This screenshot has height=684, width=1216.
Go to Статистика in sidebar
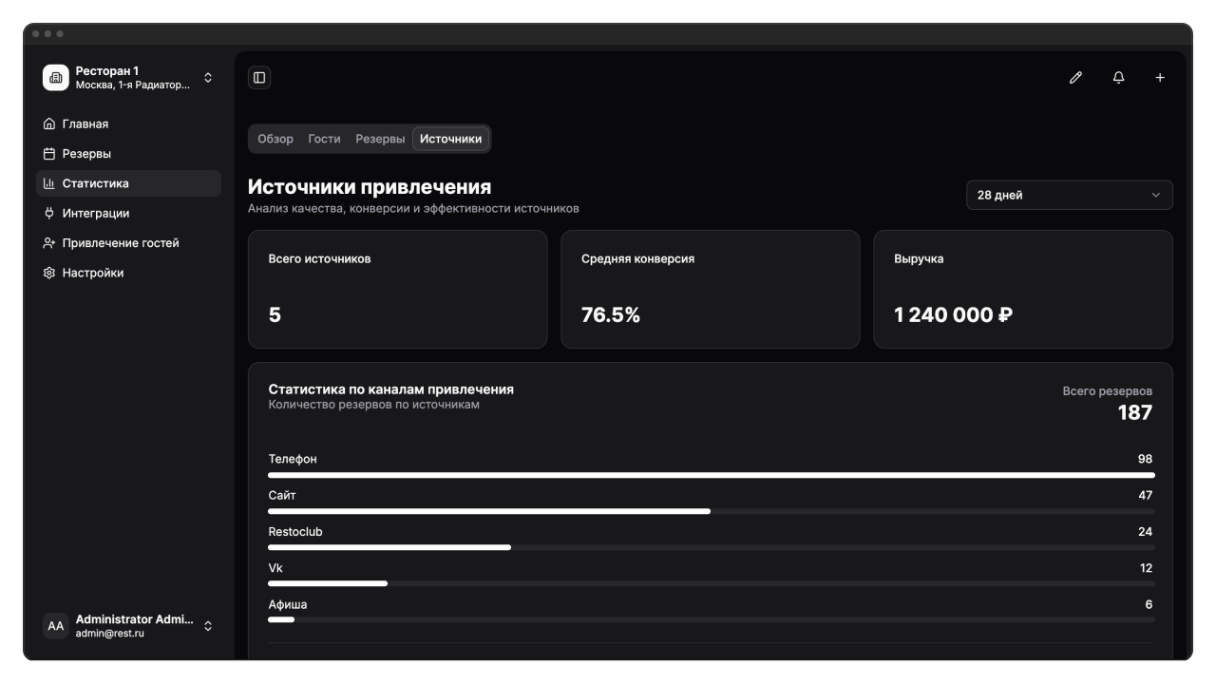[95, 183]
